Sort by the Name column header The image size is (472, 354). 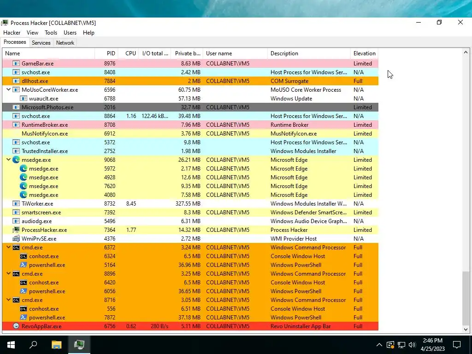pyautogui.click(x=48, y=53)
